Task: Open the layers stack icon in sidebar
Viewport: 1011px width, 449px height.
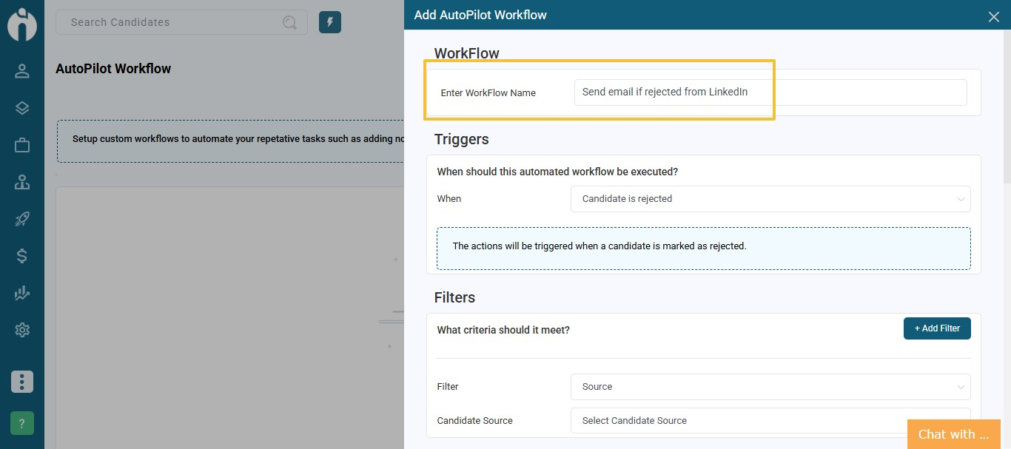Action: [22, 108]
